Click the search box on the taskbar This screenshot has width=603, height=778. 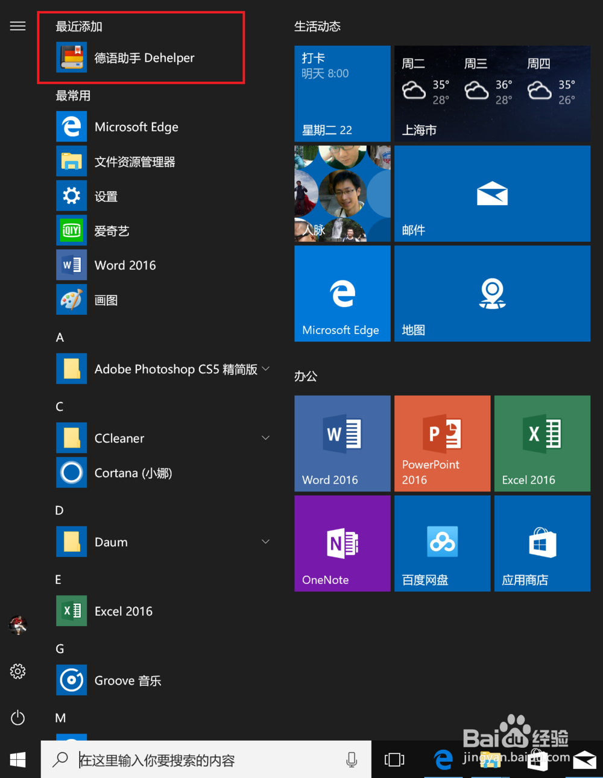coord(206,760)
